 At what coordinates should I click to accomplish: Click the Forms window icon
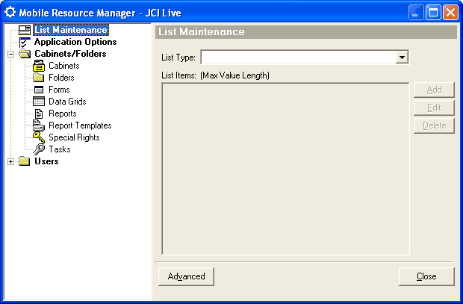[39, 90]
